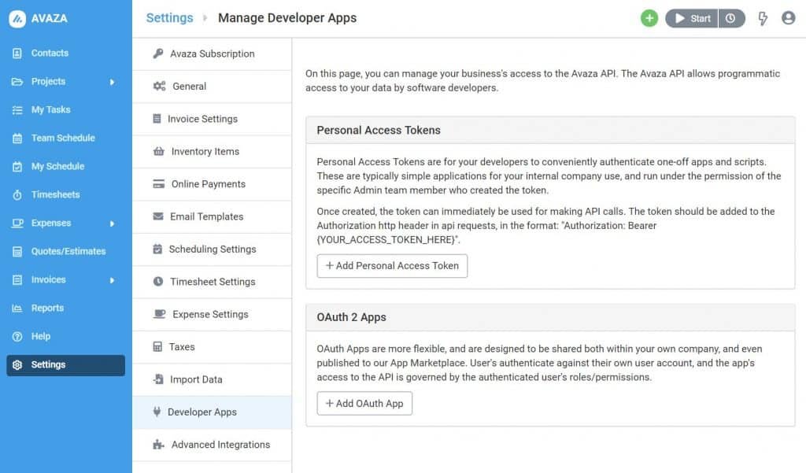
Task: Open the user profile avatar icon
Action: (x=788, y=18)
